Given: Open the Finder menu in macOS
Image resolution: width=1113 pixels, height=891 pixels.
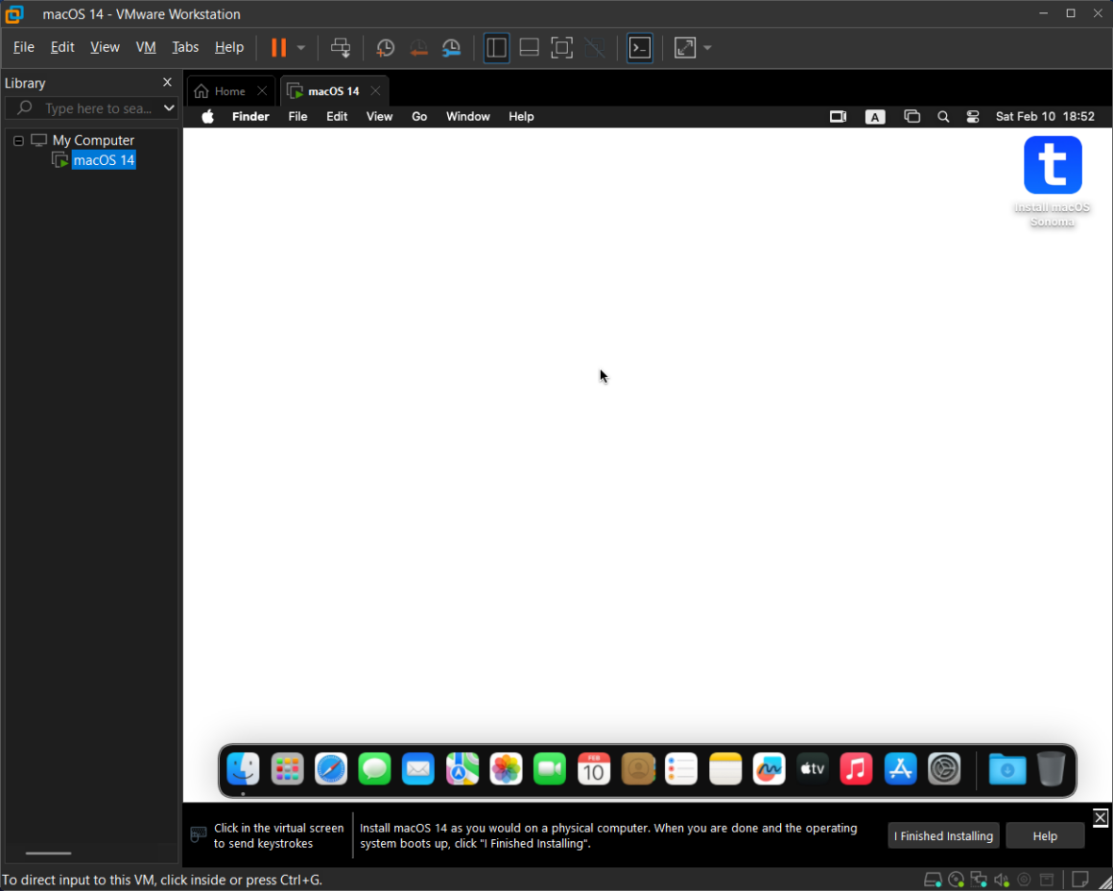Looking at the screenshot, I should tap(250, 116).
